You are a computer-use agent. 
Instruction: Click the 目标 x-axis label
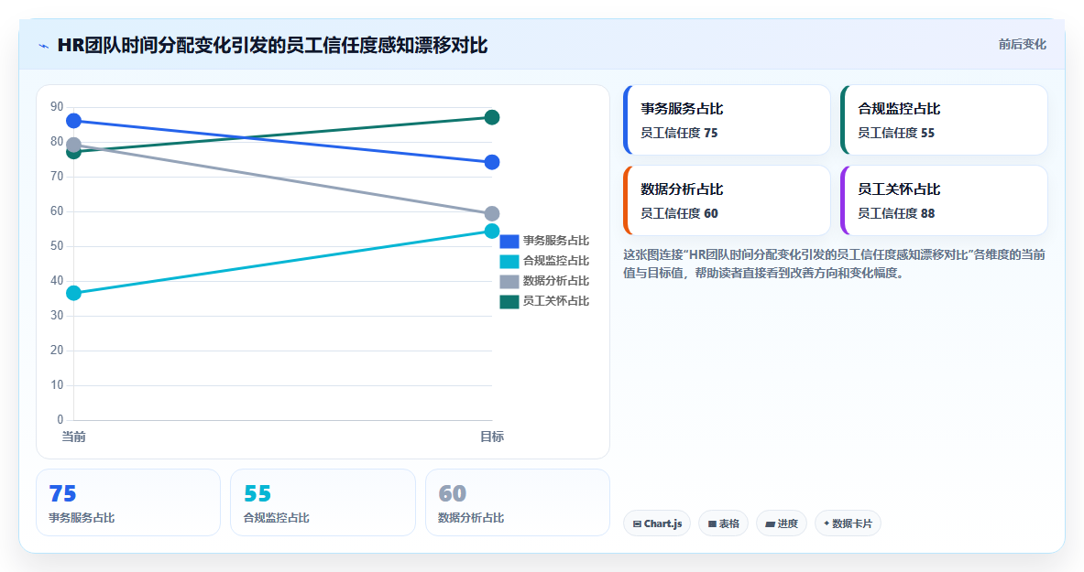click(x=491, y=437)
